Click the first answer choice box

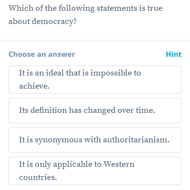click(95, 79)
